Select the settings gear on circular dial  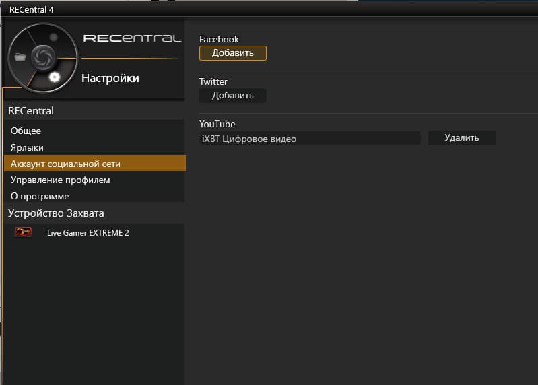[55, 77]
